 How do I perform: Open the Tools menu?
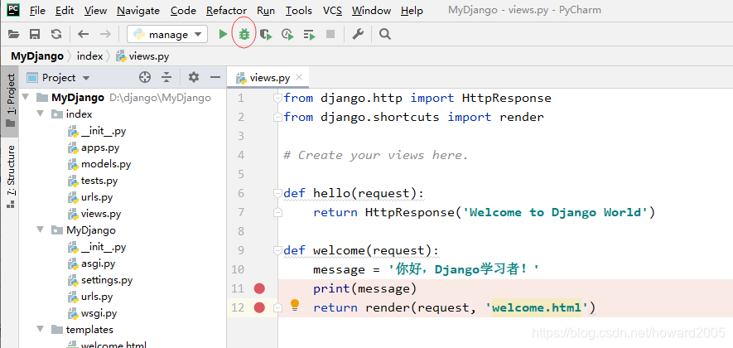299,10
